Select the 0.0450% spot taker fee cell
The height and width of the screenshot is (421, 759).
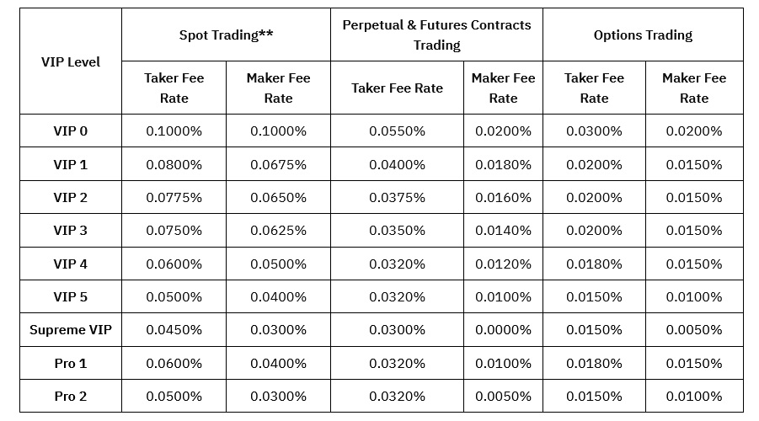click(174, 330)
